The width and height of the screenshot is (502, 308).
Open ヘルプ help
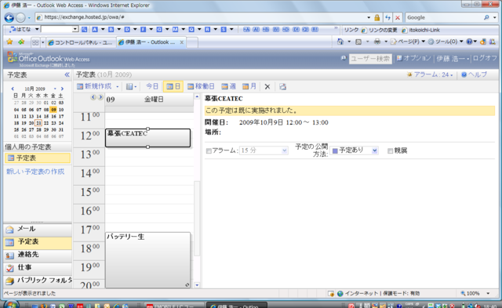[x=474, y=74]
